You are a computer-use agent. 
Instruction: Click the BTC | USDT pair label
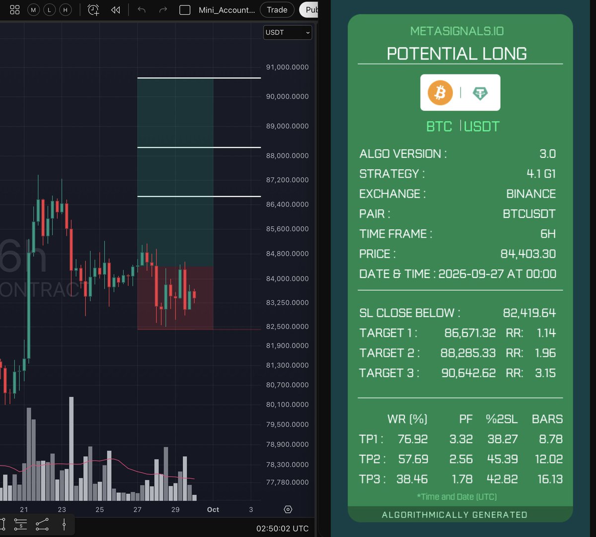(463, 127)
